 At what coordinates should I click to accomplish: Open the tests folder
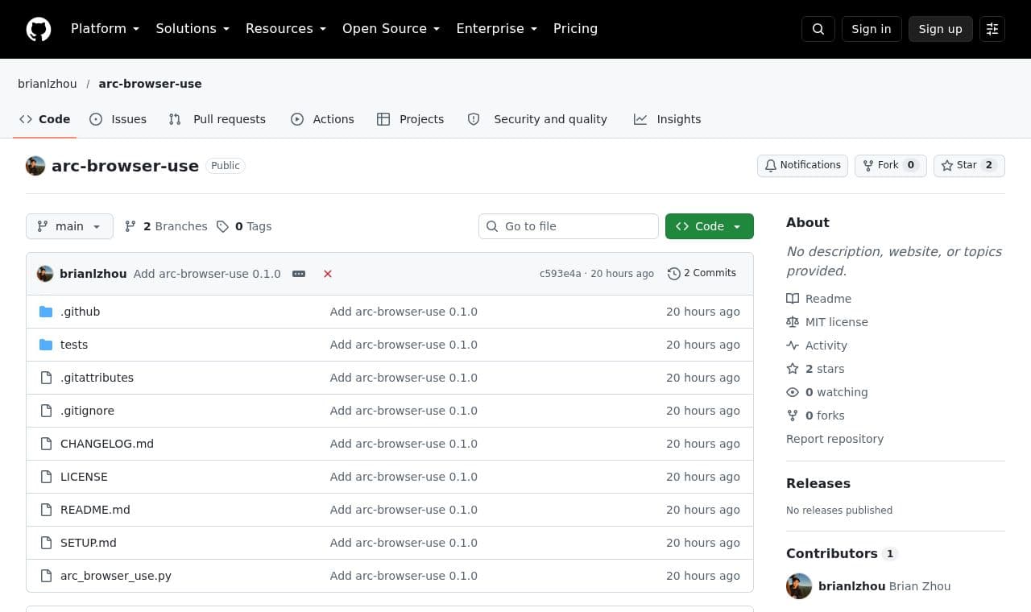coord(74,345)
